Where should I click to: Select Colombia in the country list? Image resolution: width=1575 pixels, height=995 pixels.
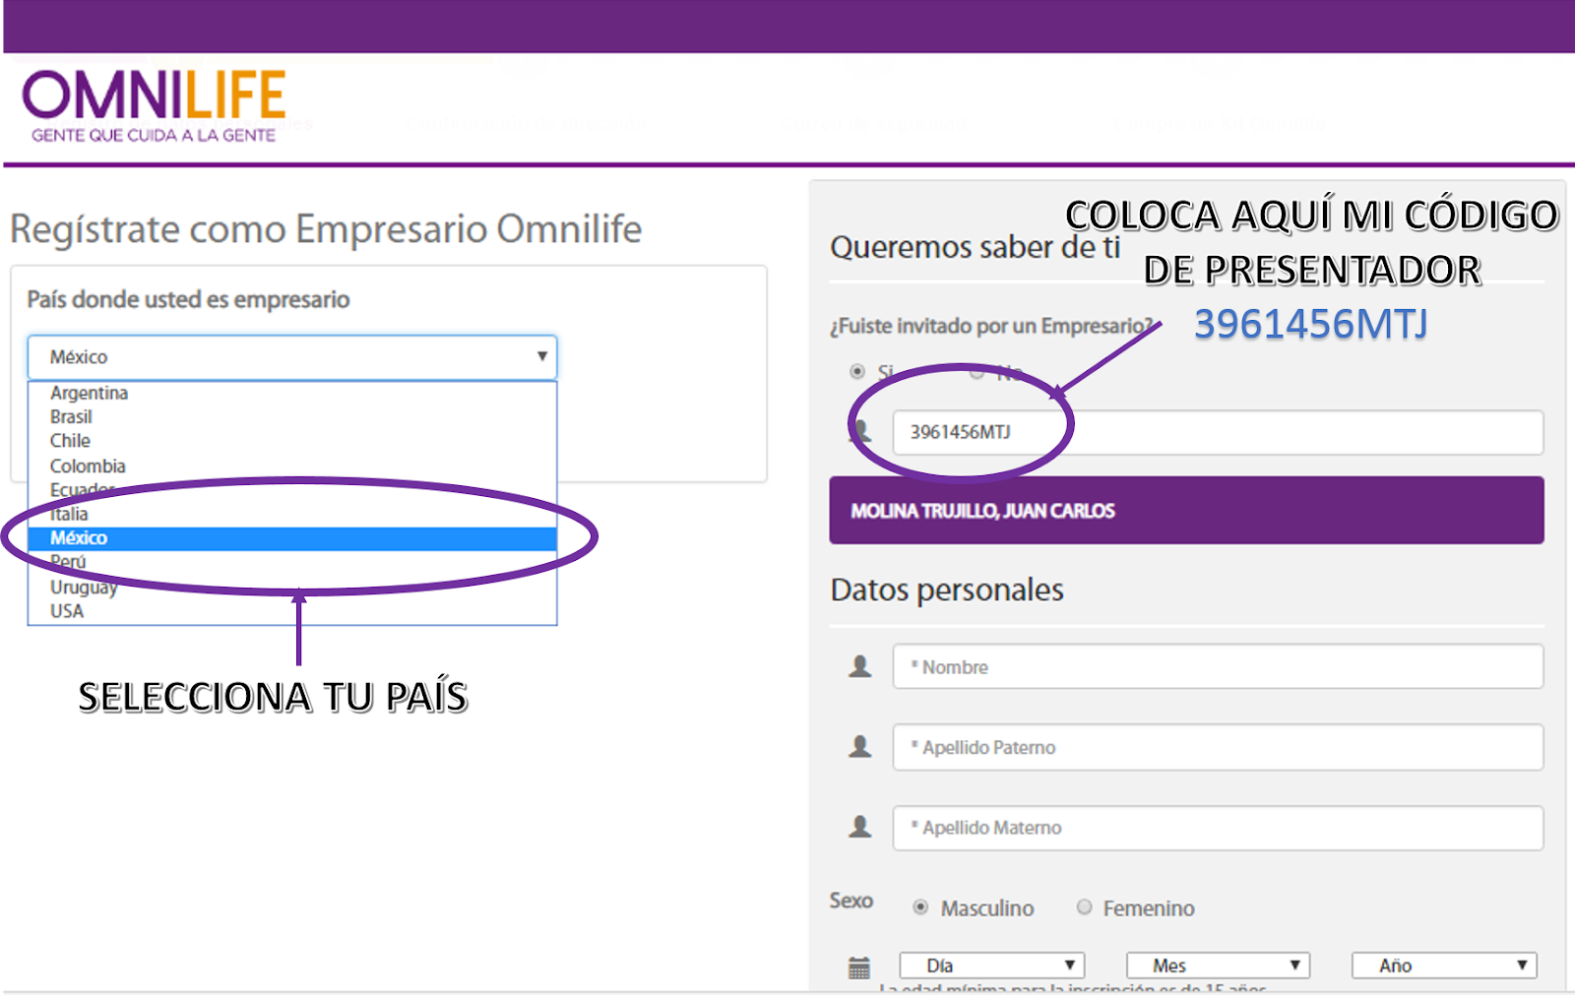pyautogui.click(x=292, y=466)
